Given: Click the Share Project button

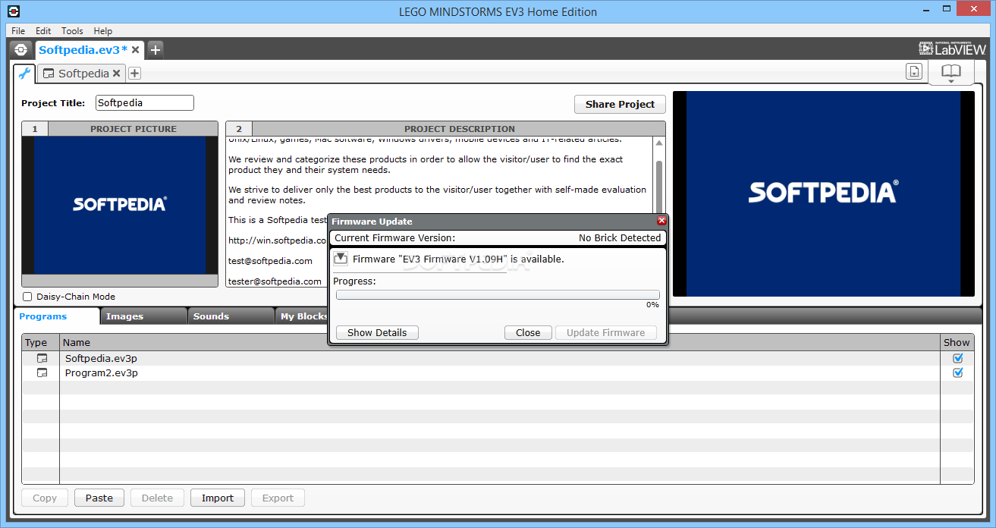Looking at the screenshot, I should [620, 104].
